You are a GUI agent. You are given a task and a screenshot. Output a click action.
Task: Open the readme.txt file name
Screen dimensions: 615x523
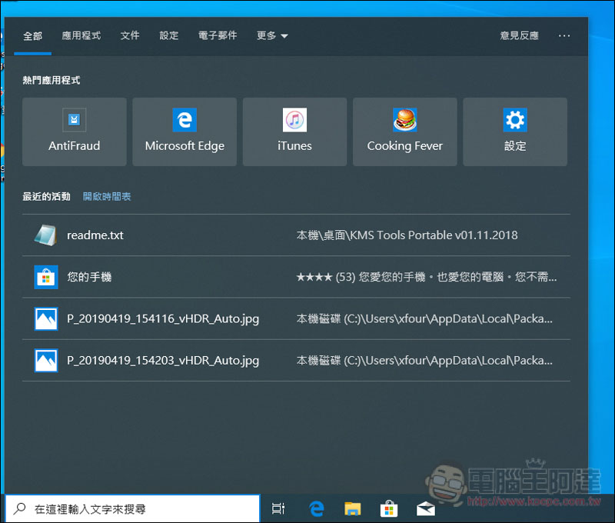[x=95, y=235]
